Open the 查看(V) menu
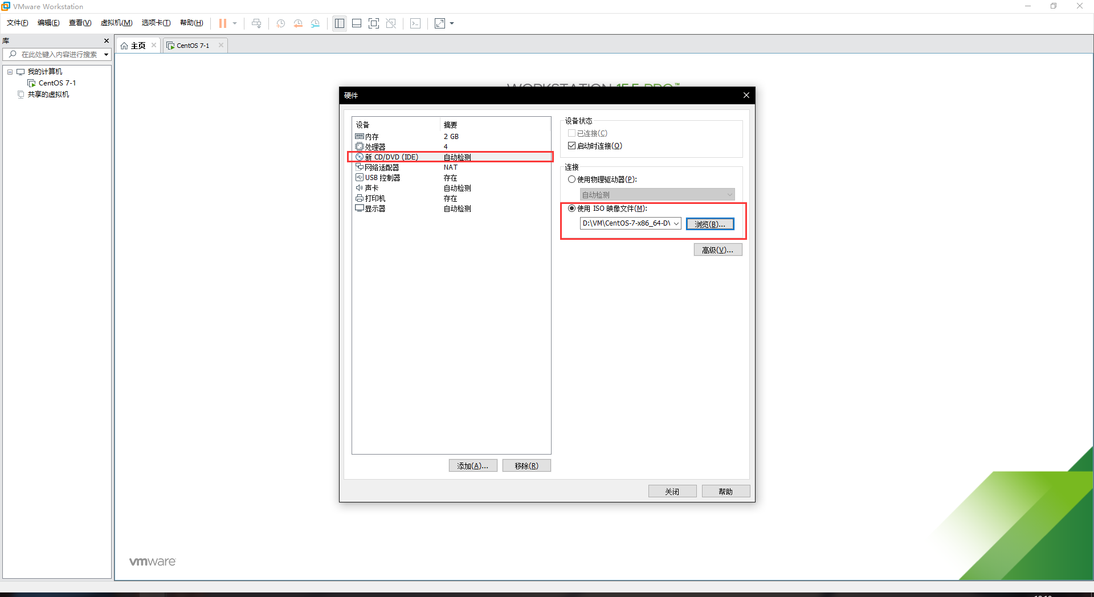The height and width of the screenshot is (597, 1094). point(80,23)
